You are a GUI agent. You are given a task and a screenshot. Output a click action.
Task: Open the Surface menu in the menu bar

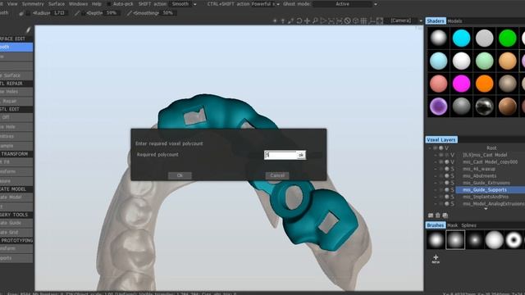pos(57,4)
